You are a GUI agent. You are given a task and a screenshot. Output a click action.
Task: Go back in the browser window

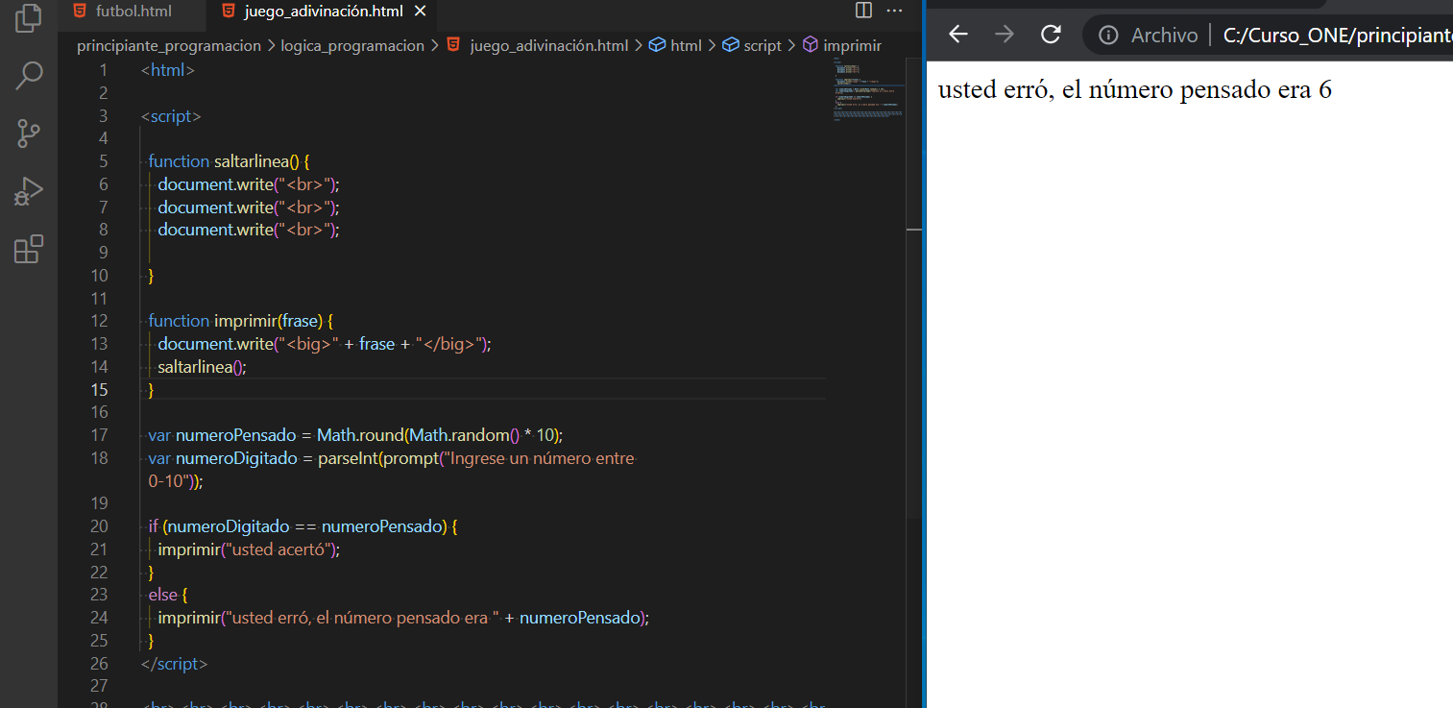pyautogui.click(x=957, y=35)
